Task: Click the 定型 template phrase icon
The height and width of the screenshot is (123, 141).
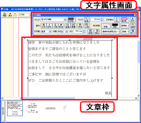Action: (91, 32)
